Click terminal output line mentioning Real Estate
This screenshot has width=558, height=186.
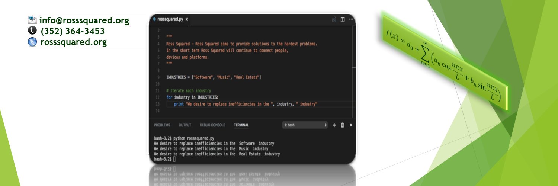pos(217,154)
